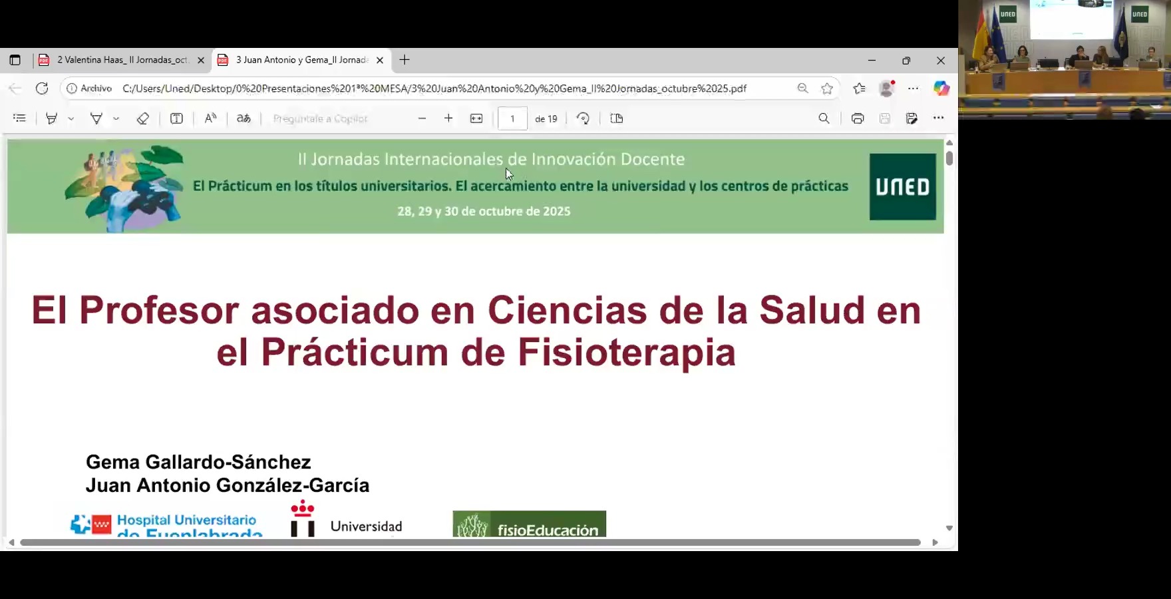This screenshot has width=1171, height=599.
Task: Open a new browser tab
Action: point(404,60)
